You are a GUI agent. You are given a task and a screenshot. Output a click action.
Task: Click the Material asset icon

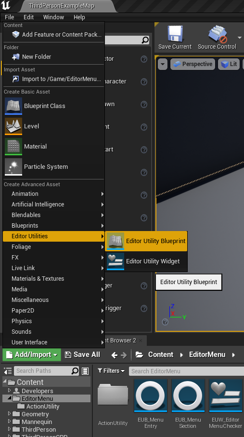(x=13, y=146)
